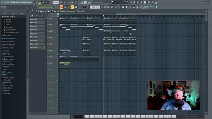The image size is (212, 119).
Task: Open the ADD menu
Action: (x=8, y=2)
